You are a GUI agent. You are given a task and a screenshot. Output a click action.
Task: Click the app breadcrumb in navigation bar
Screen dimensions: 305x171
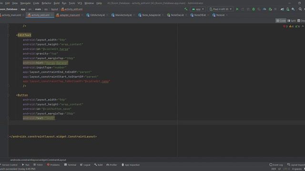pyautogui.click(x=23, y=9)
